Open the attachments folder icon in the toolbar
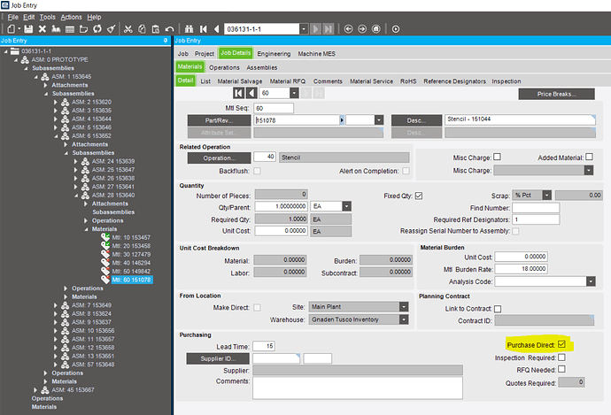The width and height of the screenshot is (611, 415). pos(83,29)
